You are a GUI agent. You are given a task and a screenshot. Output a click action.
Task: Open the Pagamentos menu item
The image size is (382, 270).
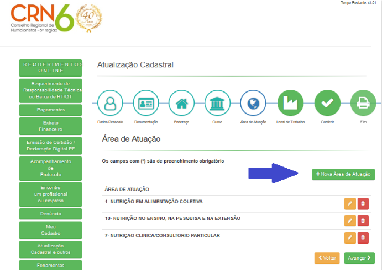pos(50,110)
